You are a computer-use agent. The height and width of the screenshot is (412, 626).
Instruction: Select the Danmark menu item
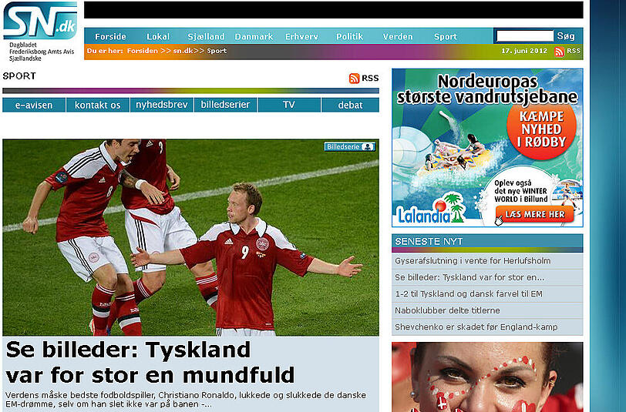[x=254, y=37]
